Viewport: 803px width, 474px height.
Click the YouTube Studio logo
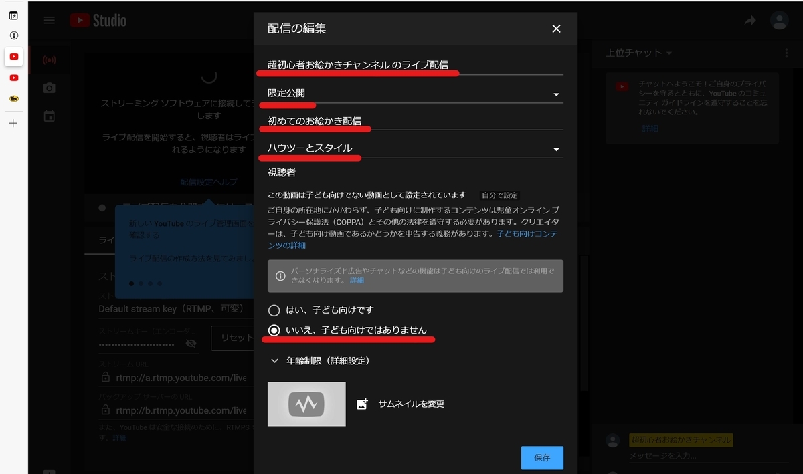tap(98, 21)
